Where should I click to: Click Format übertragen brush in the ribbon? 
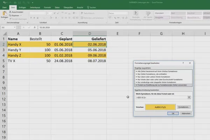point(18,19)
